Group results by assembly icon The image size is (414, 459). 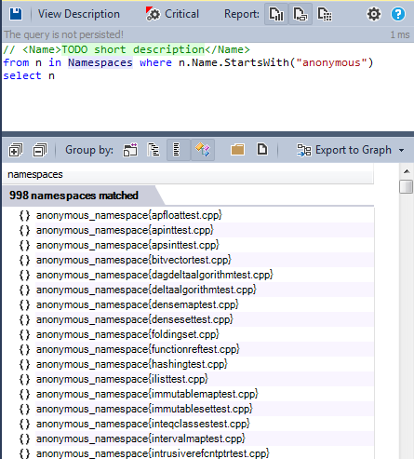point(130,150)
